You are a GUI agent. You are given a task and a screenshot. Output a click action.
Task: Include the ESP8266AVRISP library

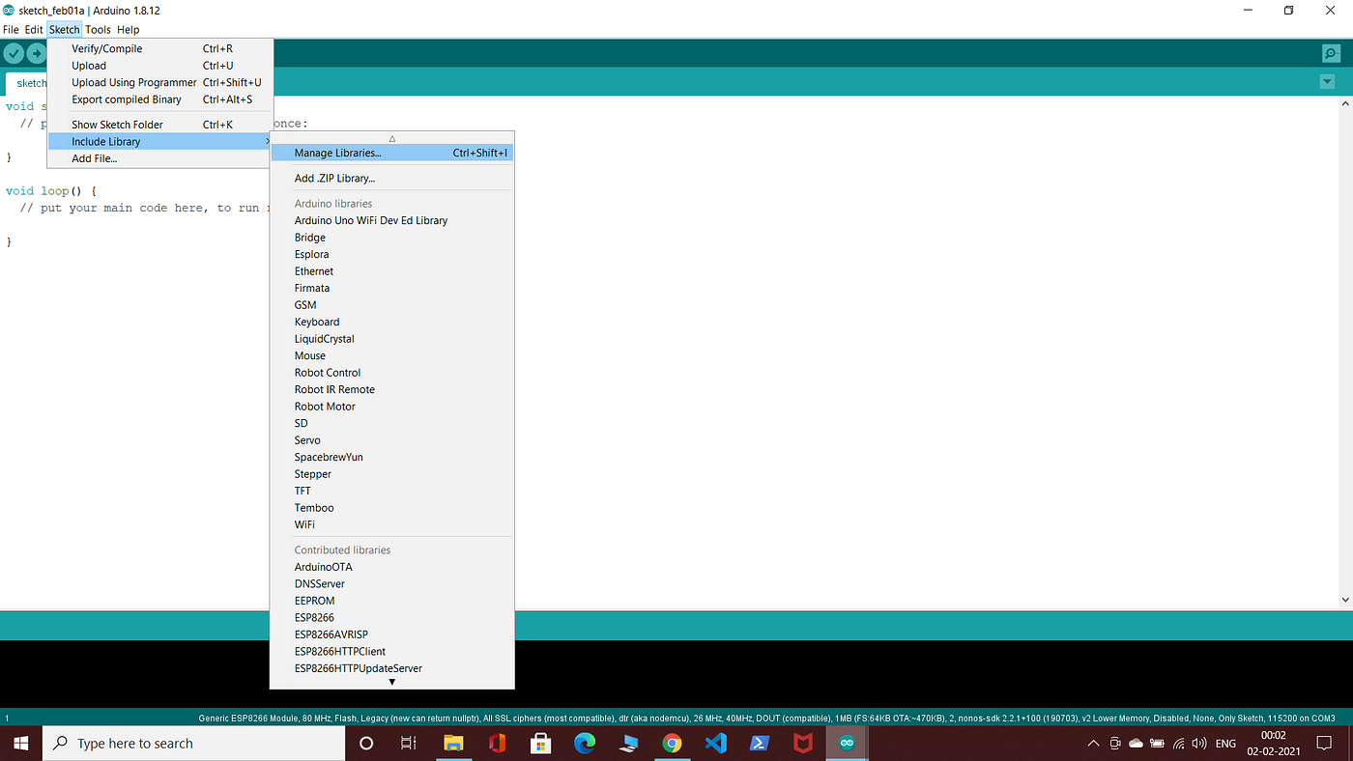point(391,634)
